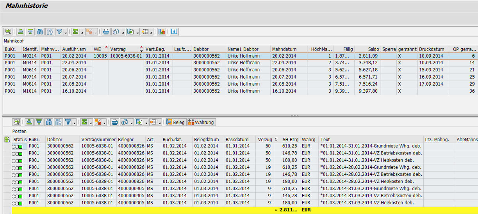
Task: Expand Layout dropdown arrow in Posten toolbar
Action: click(x=160, y=123)
